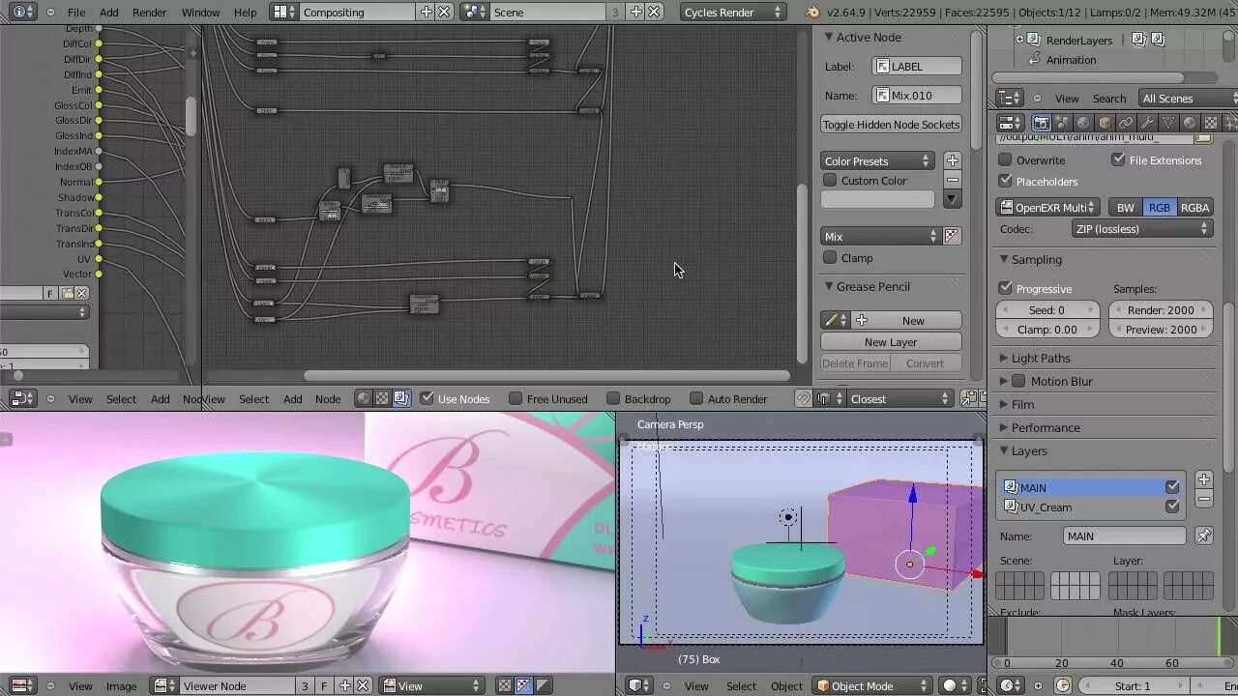Click the New Layer grease pencil button
Screen dimensions: 1238x696
[890, 341]
